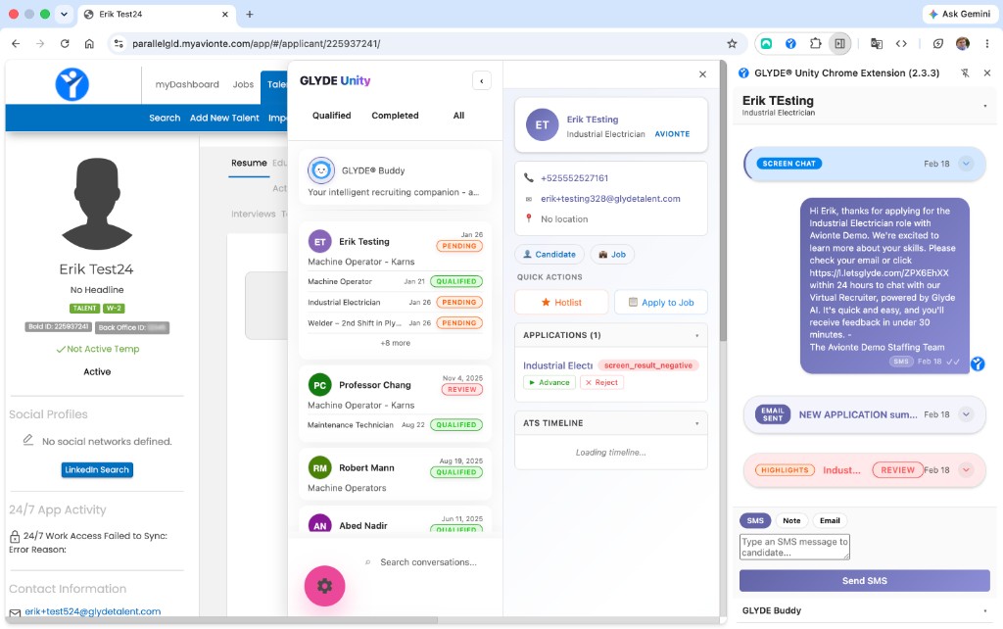The height and width of the screenshot is (629, 1003).
Task: Open the Candidate button
Action: click(x=549, y=254)
